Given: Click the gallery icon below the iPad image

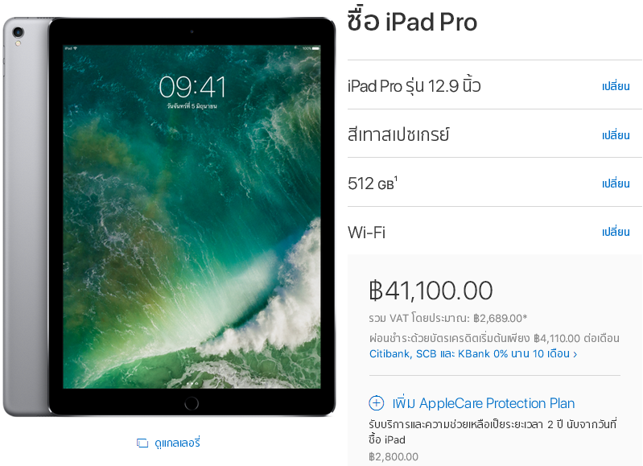Looking at the screenshot, I should coord(142,443).
